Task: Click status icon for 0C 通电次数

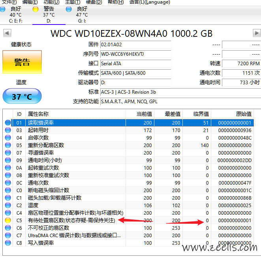Action: pyautogui.click(x=8, y=183)
